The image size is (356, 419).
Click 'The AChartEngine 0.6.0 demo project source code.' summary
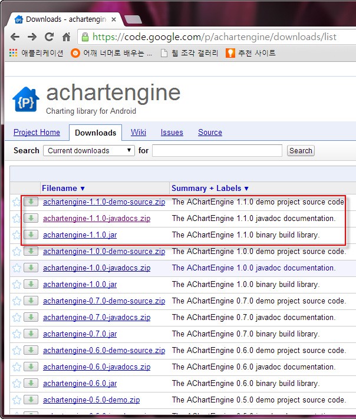pos(259,351)
